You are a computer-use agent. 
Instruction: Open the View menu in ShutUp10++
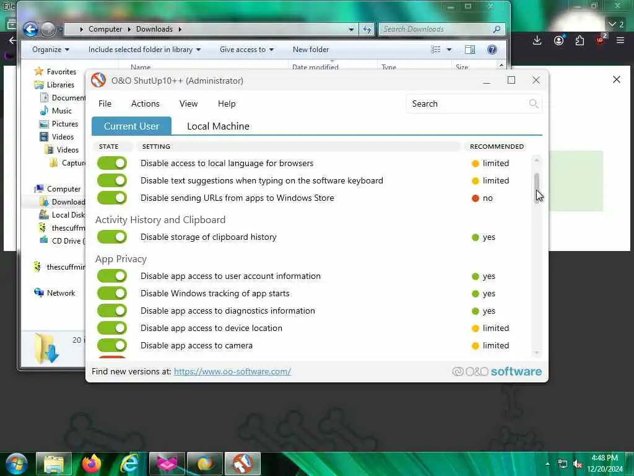[188, 104]
